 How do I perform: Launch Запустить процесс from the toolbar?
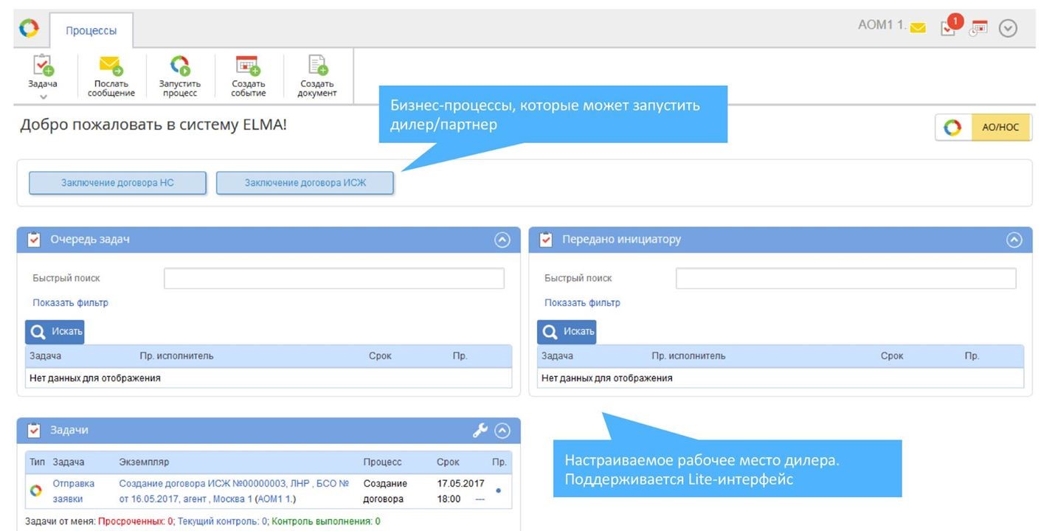tap(179, 67)
